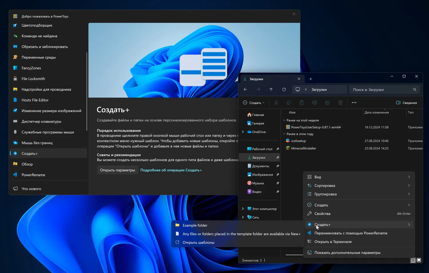Viewport: 429px width, 273px height.
Task: Open Мышь без границ in PowerToys sidebar
Action: tap(48, 143)
